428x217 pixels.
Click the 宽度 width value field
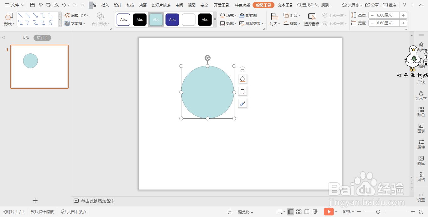[388, 23]
